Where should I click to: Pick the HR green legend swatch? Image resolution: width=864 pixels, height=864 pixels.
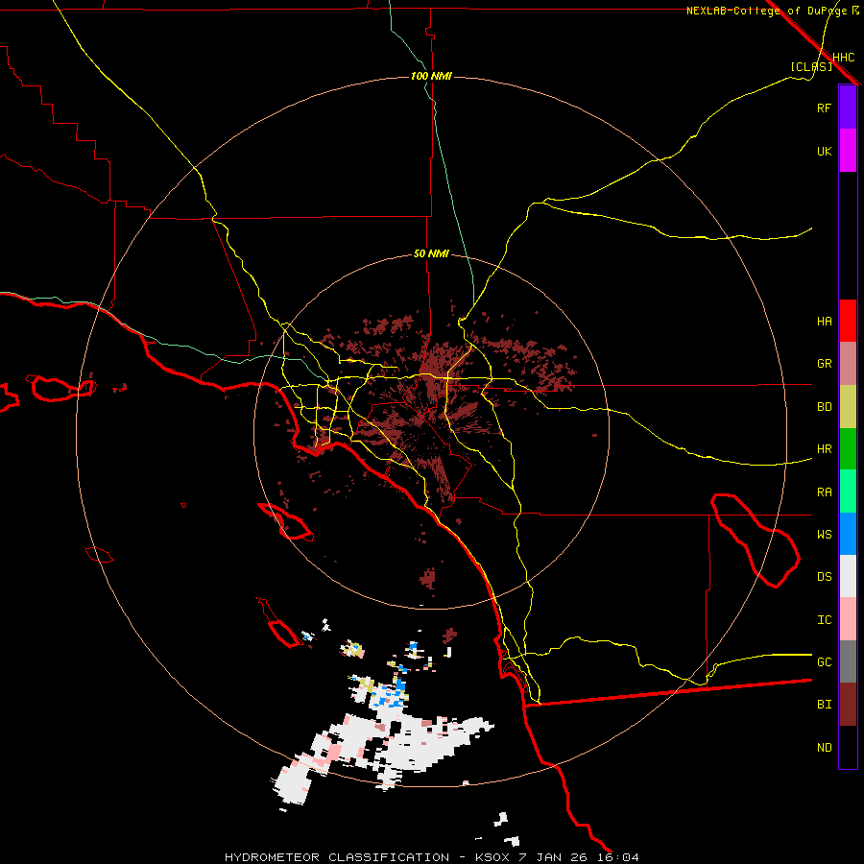pos(848,448)
